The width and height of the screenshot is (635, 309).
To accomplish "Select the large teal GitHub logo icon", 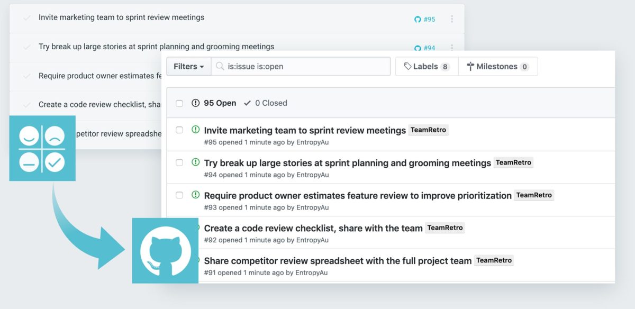I will [x=165, y=249].
